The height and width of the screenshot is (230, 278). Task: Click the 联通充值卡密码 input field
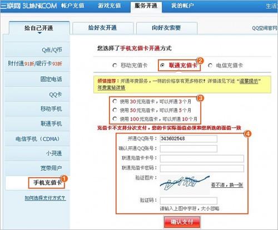click(202, 168)
